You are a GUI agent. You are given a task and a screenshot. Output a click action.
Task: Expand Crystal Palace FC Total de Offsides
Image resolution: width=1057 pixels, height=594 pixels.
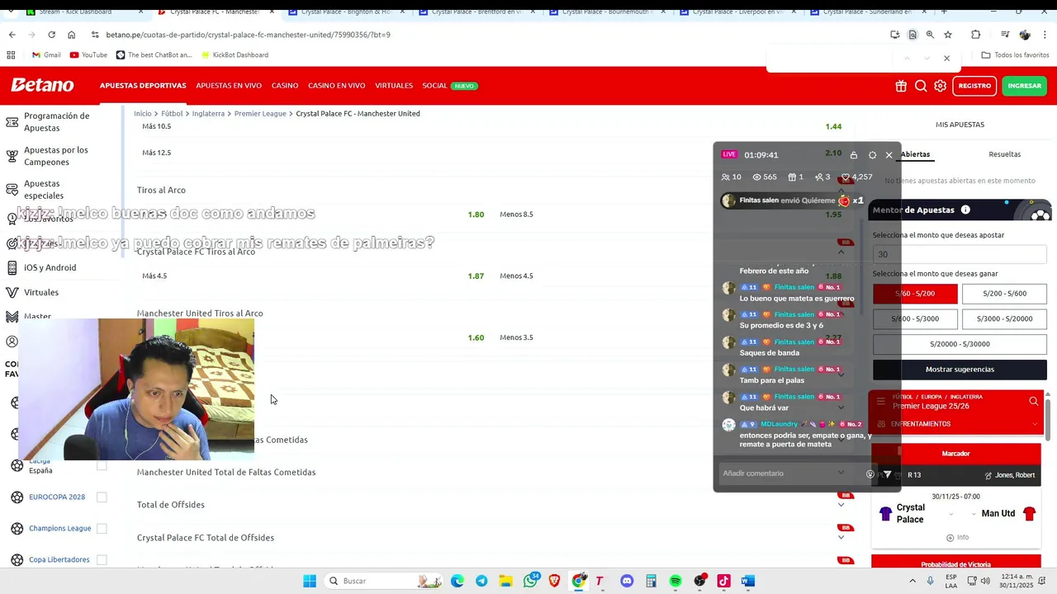click(841, 538)
